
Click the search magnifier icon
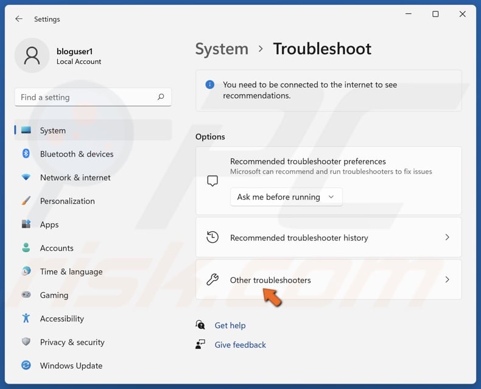161,97
